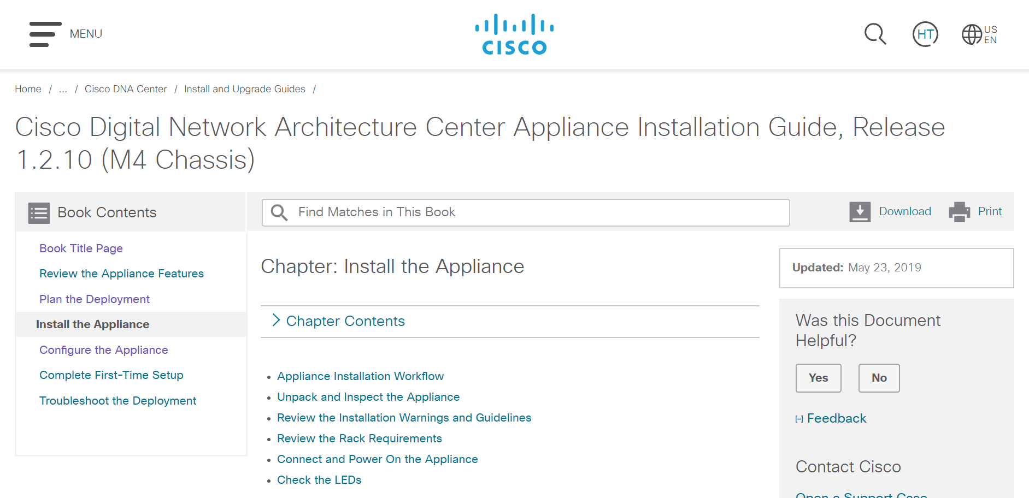Open the hamburger MENU icon
The width and height of the screenshot is (1029, 498).
point(45,34)
